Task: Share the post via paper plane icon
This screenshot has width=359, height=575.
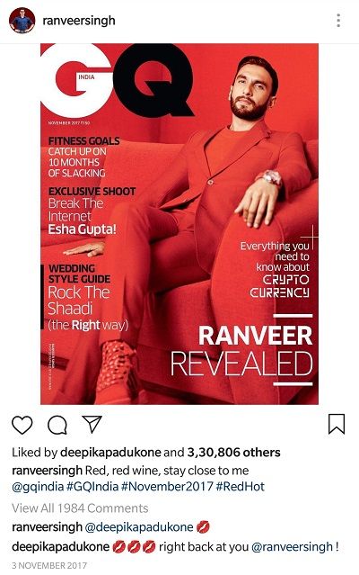Action: pyautogui.click(x=92, y=425)
